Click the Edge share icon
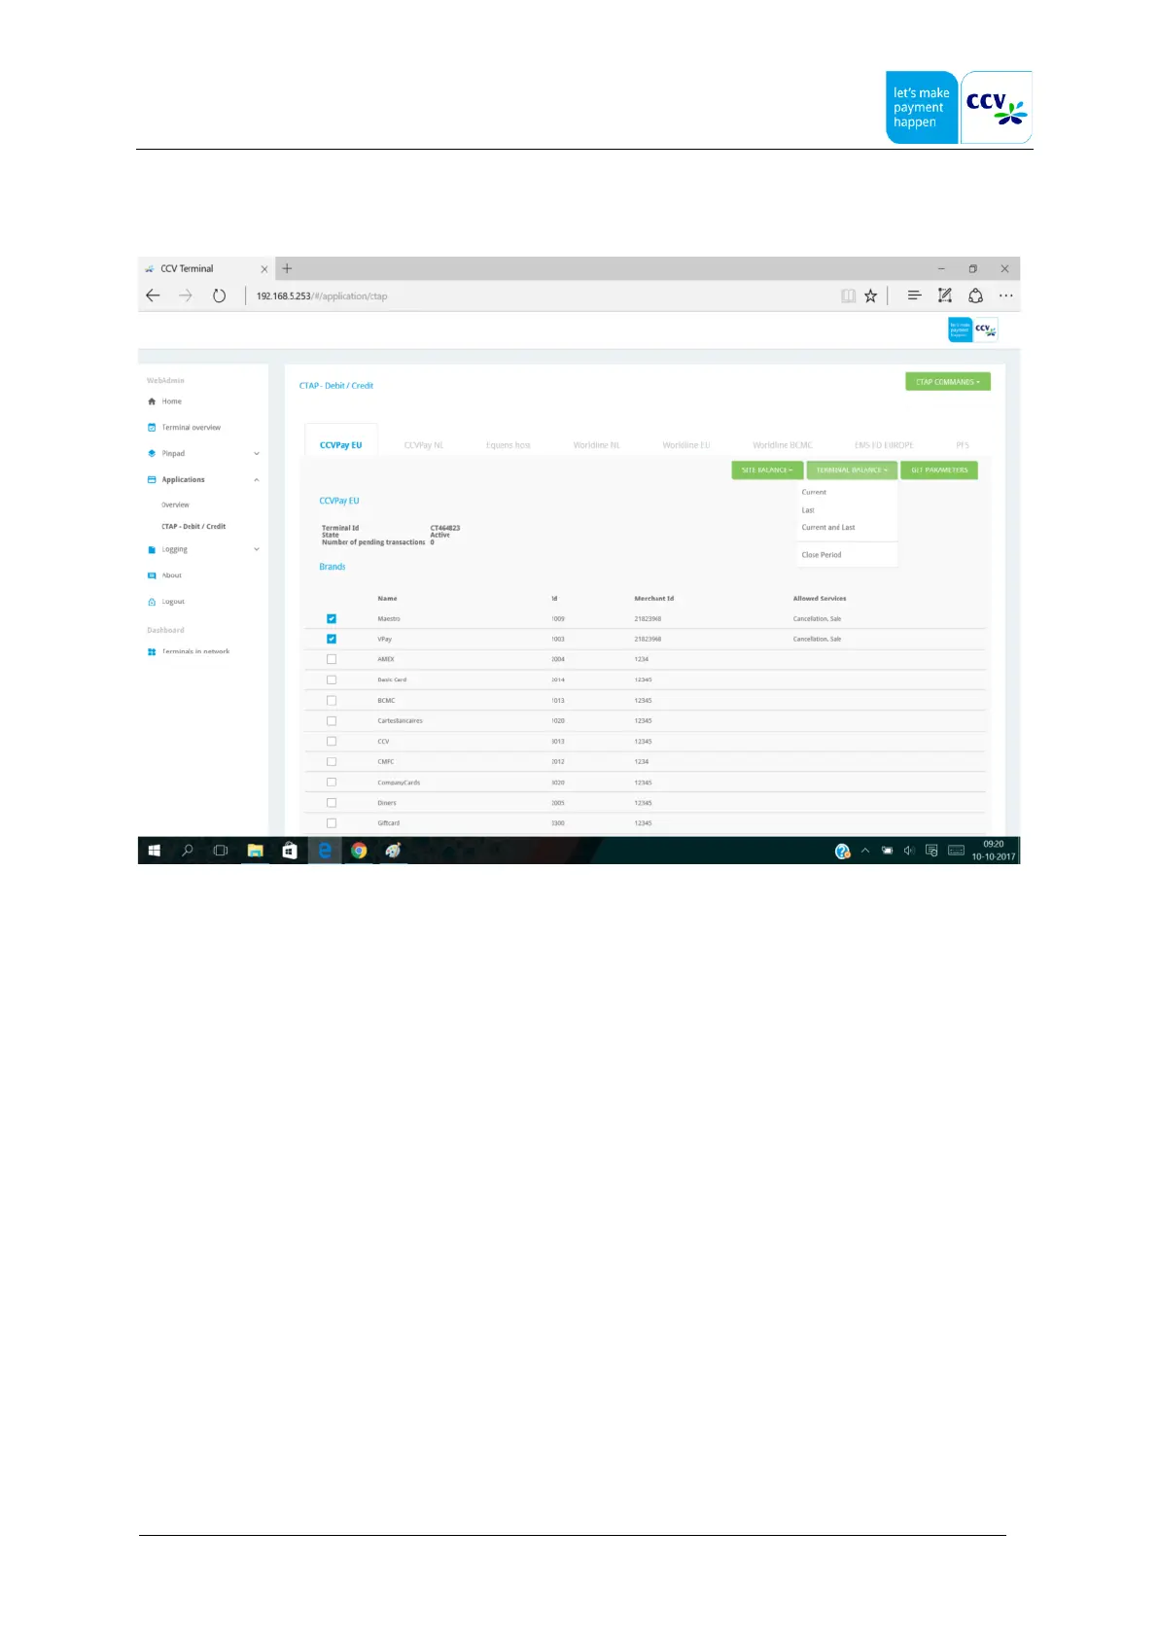 pos(975,296)
